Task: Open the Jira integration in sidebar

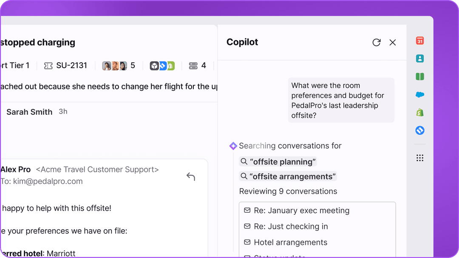Action: point(420,130)
